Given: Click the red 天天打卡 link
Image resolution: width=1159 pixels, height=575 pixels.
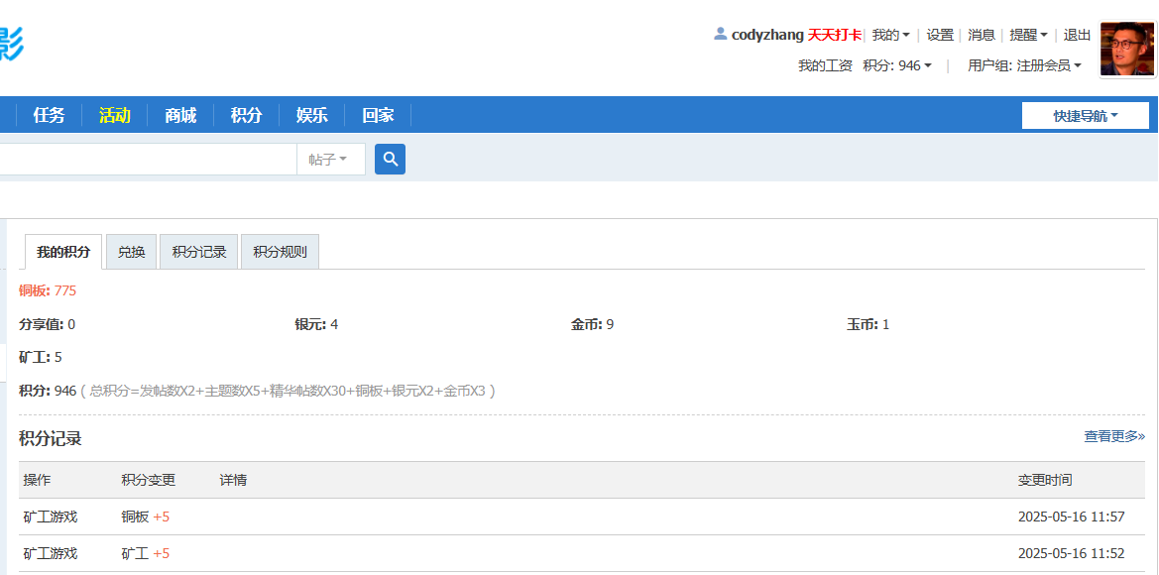Looking at the screenshot, I should point(834,35).
